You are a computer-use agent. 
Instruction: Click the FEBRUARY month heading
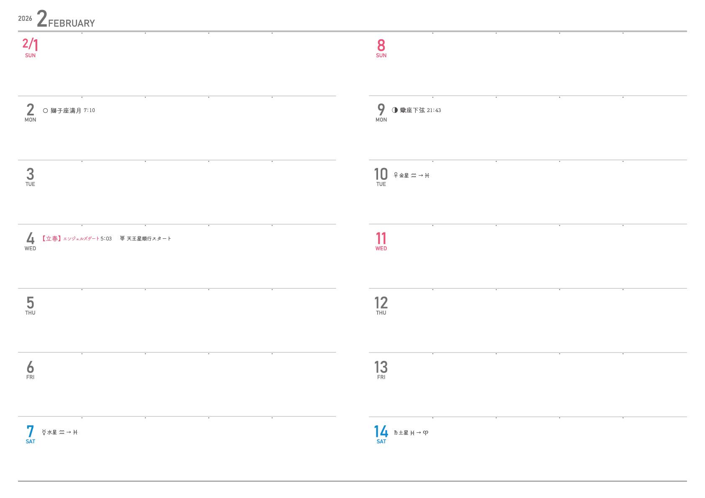(72, 23)
